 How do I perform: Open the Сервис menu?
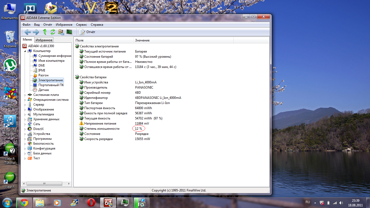[82, 25]
